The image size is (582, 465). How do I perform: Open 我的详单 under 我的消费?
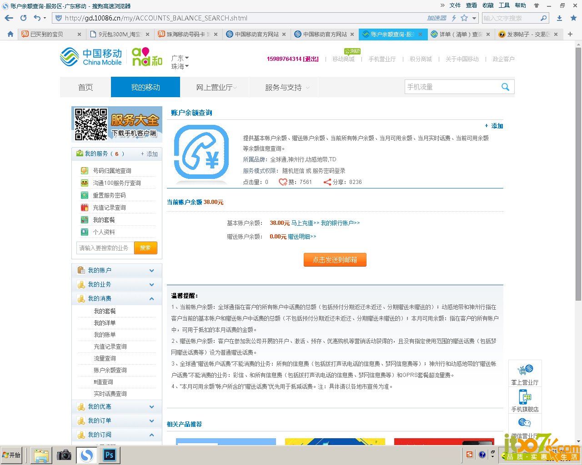(x=105, y=323)
